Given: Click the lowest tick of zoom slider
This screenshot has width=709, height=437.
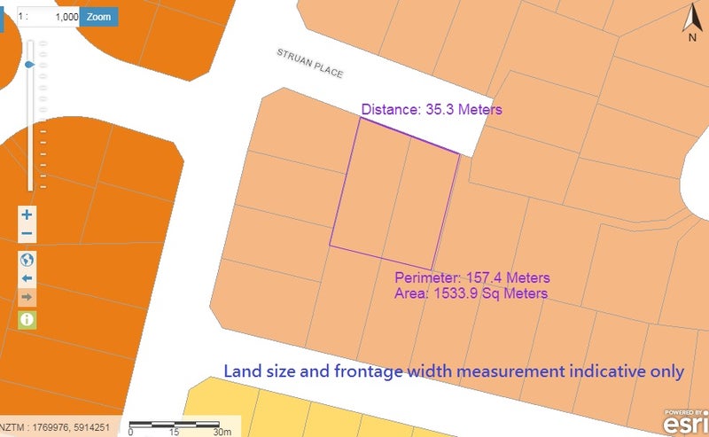Looking at the screenshot, I should click(x=42, y=183).
